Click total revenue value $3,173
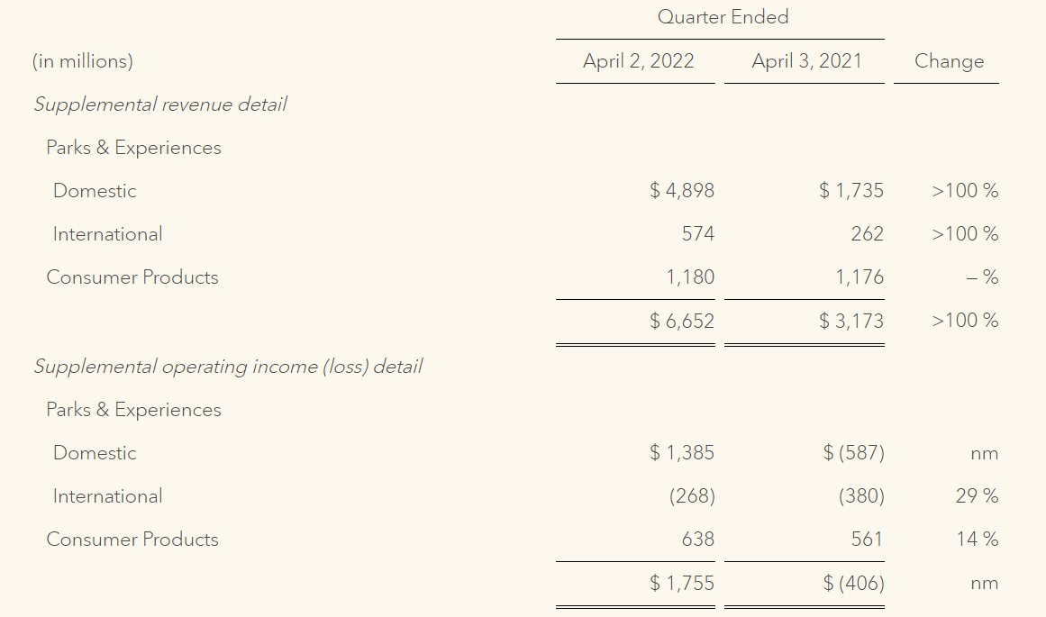Image resolution: width=1046 pixels, height=617 pixels. [851, 321]
